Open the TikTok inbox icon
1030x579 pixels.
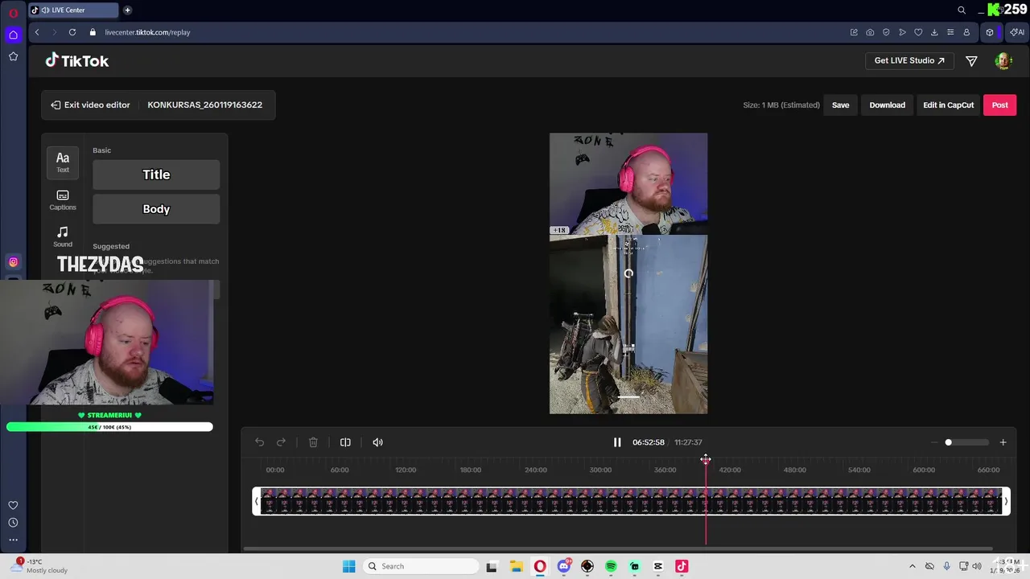(971, 61)
